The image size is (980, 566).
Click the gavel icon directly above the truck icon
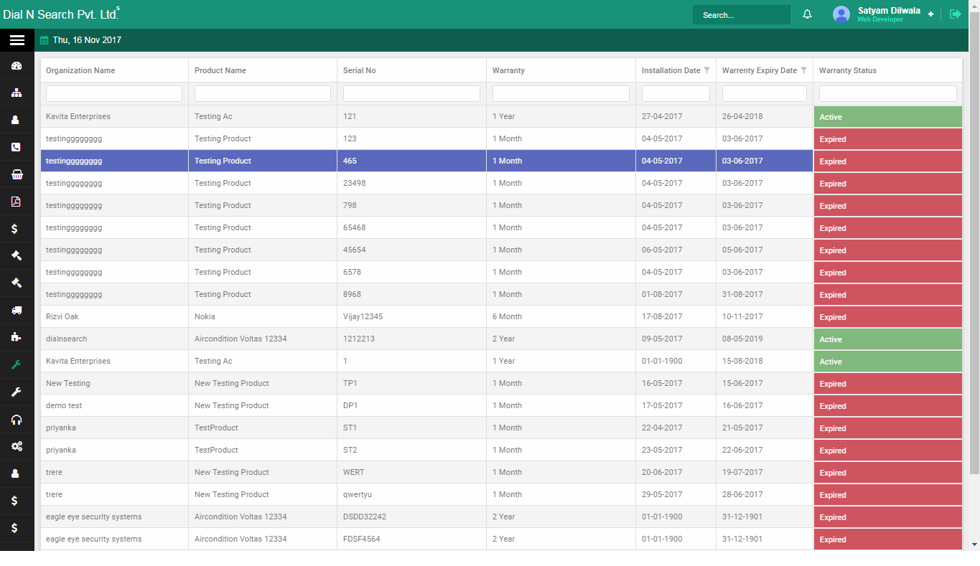(x=17, y=283)
